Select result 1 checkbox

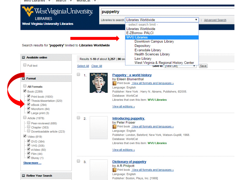click(x=78, y=75)
